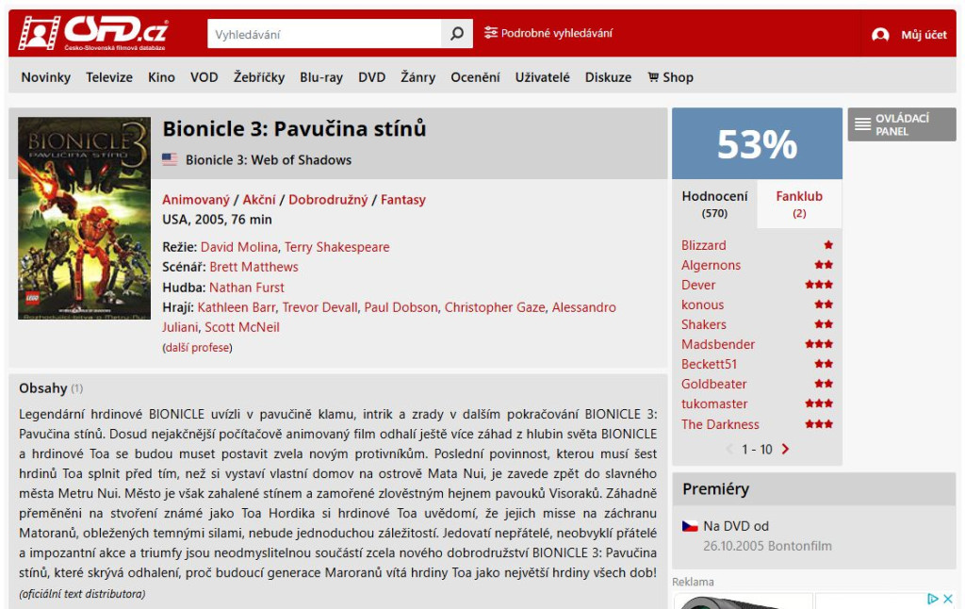Image resolution: width=965 pixels, height=609 pixels.
Task: Open actor Trevor Devall
Action: pos(319,307)
